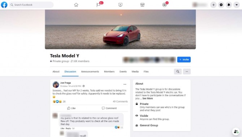Click inside the Search Facebook field

click(31, 5)
